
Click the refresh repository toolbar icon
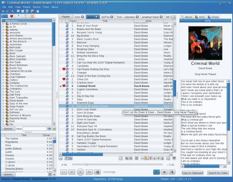click(8, 11)
